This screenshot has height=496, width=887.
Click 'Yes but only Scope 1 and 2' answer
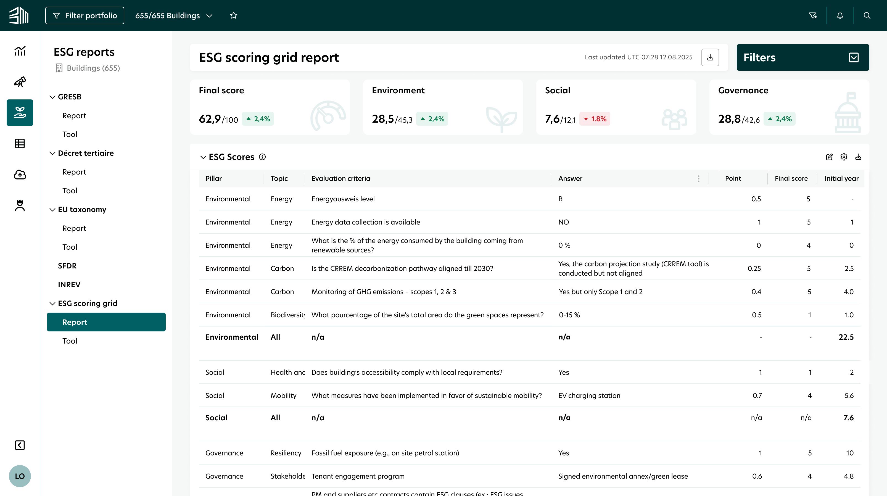[x=601, y=292]
